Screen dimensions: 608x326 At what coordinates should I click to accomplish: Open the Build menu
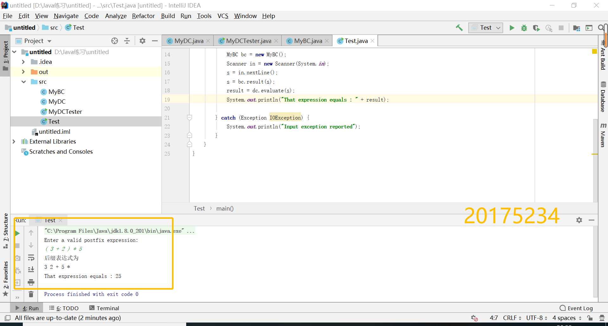click(168, 16)
